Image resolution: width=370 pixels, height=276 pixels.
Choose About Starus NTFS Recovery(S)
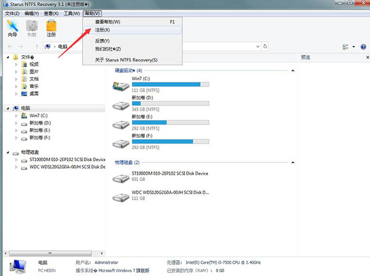click(133, 60)
